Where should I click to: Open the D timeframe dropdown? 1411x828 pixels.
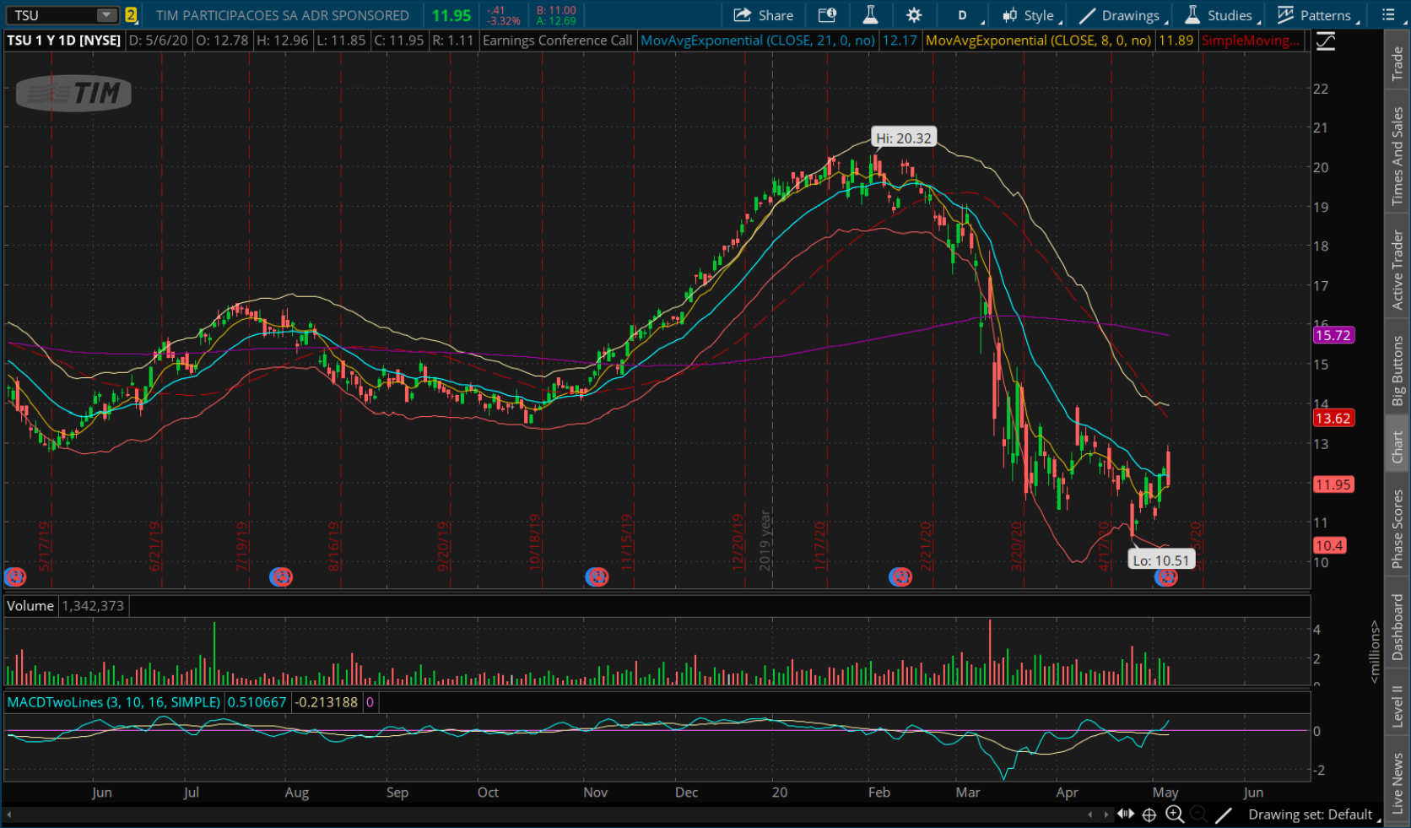coord(961,15)
